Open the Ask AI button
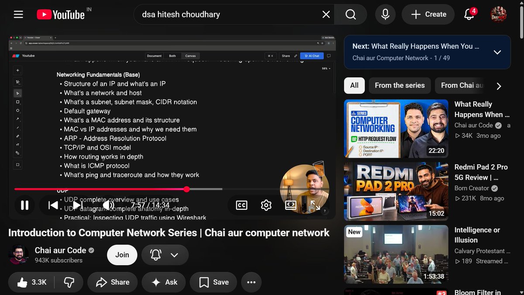 (164, 282)
